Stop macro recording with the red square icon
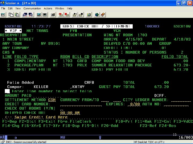Screen dimensions: 193x144 point(67,15)
